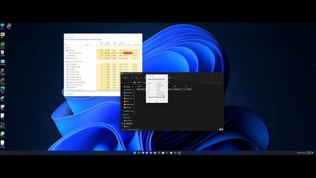This screenshot has height=178, width=316.
Task: Open address bar history dropdown in Explorer
Action: pos(199,83)
